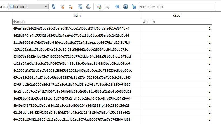221x124 pixels.
Task: Click the used column filter field
Action: pyautogui.click(x=177, y=22)
